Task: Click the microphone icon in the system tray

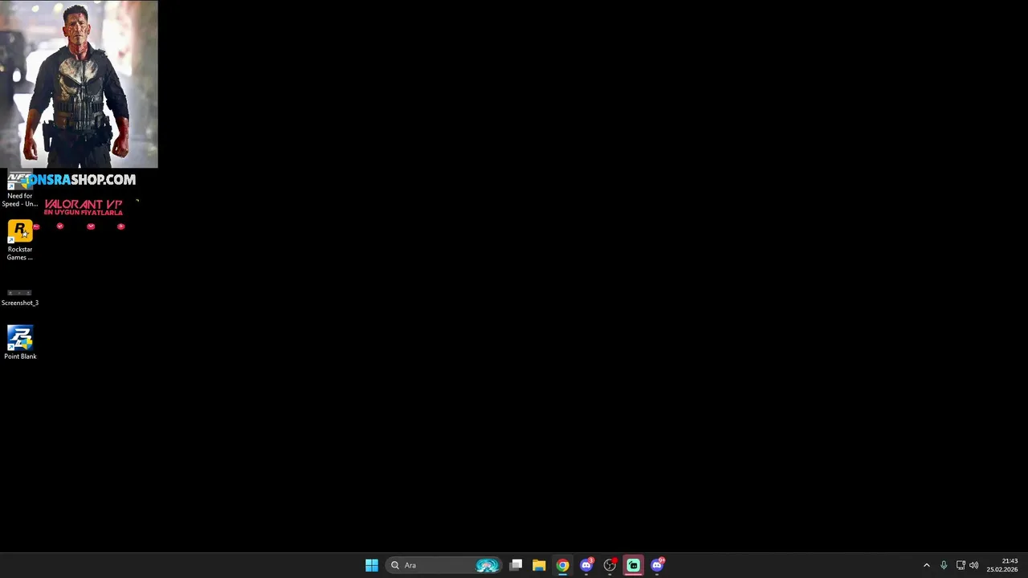Action: tap(944, 565)
